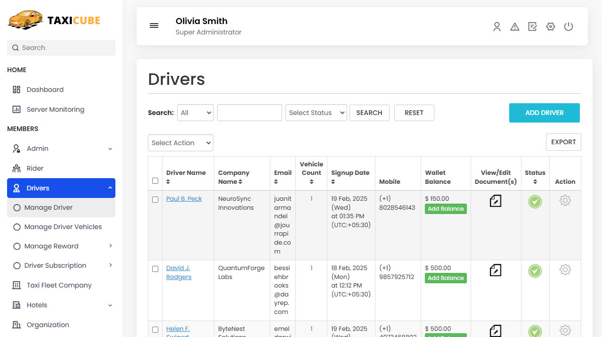Open settings via the gear icon

[550, 27]
